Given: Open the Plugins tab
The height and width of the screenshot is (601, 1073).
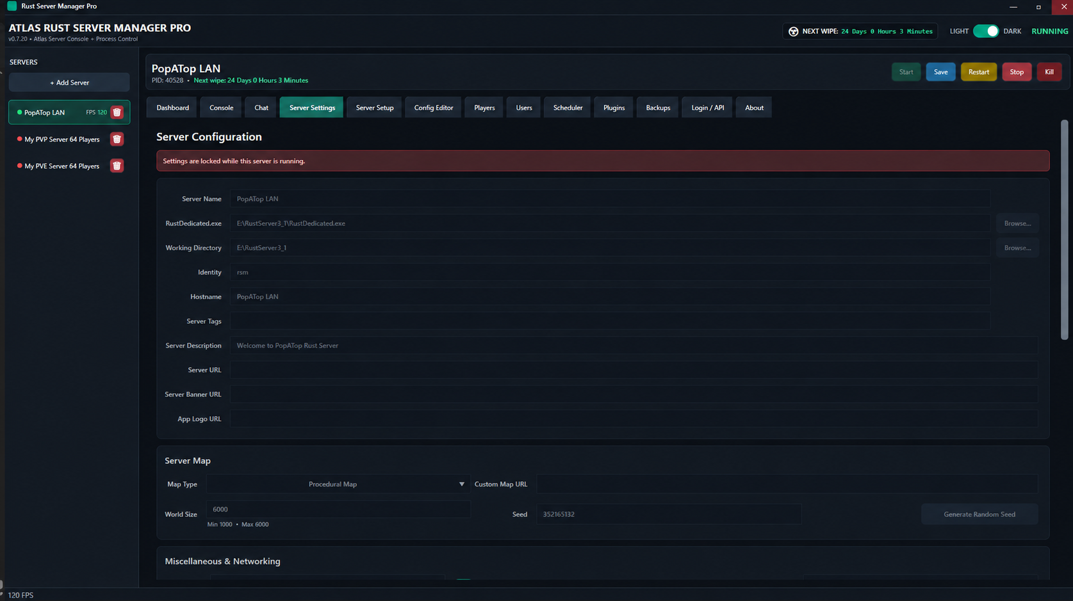Looking at the screenshot, I should (614, 108).
